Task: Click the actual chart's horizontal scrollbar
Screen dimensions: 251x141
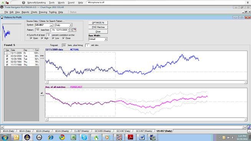Action: point(146,82)
